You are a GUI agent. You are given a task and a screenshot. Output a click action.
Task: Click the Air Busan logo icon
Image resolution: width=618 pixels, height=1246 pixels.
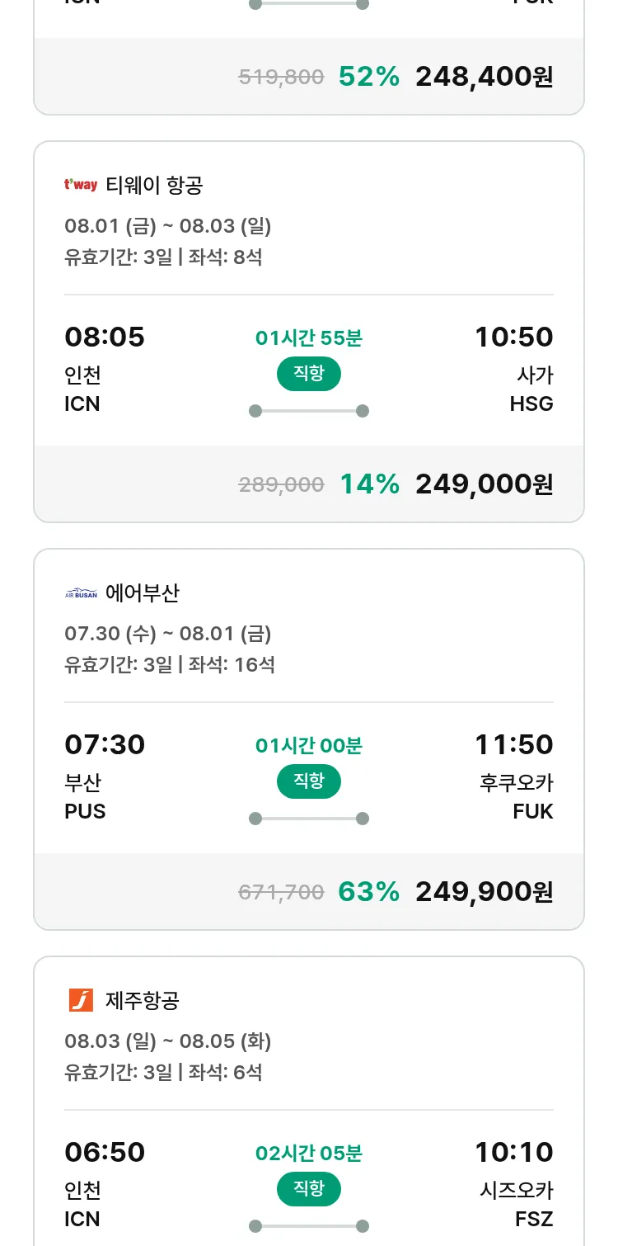(x=80, y=593)
